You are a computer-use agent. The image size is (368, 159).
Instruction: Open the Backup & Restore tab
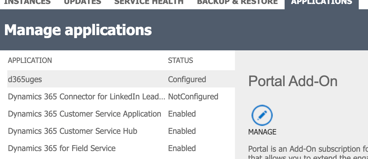coord(237,2)
